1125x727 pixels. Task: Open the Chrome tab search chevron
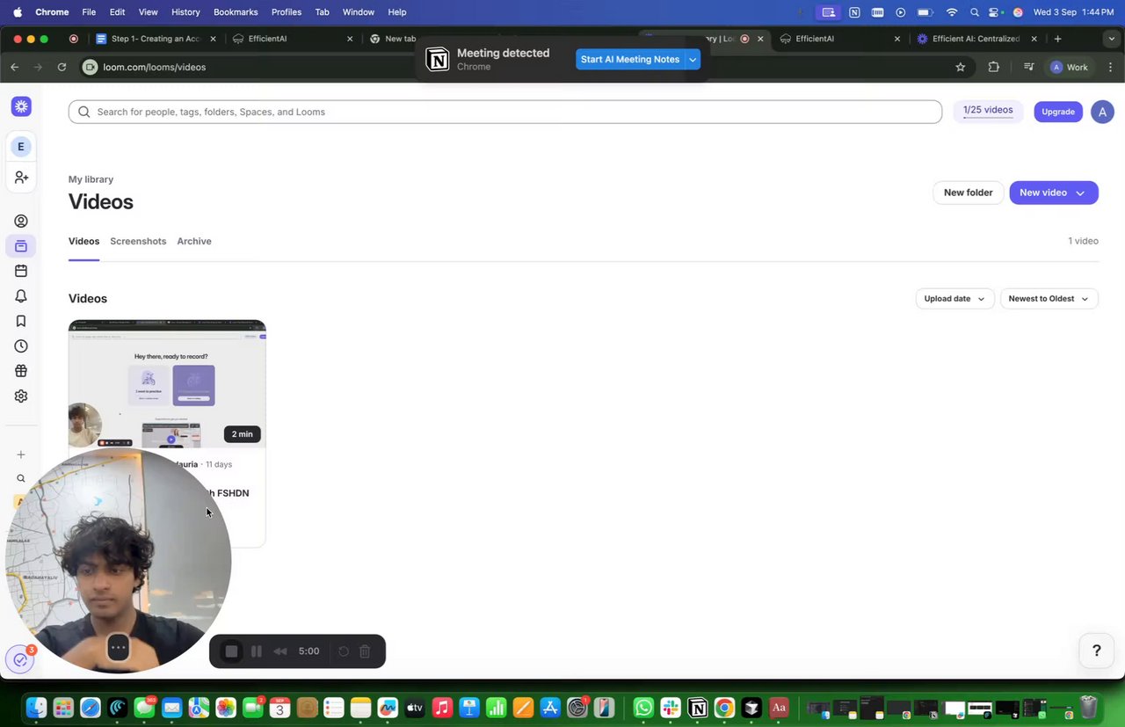[1112, 39]
